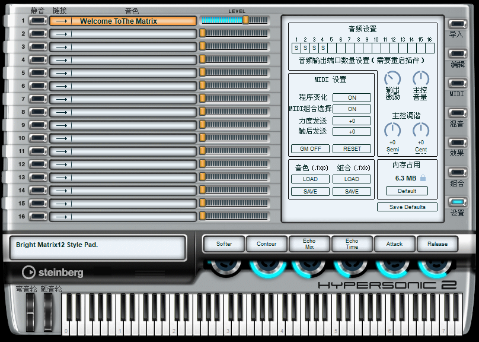Click Save Defaults
The width and height of the screenshot is (479, 342).
coord(407,207)
